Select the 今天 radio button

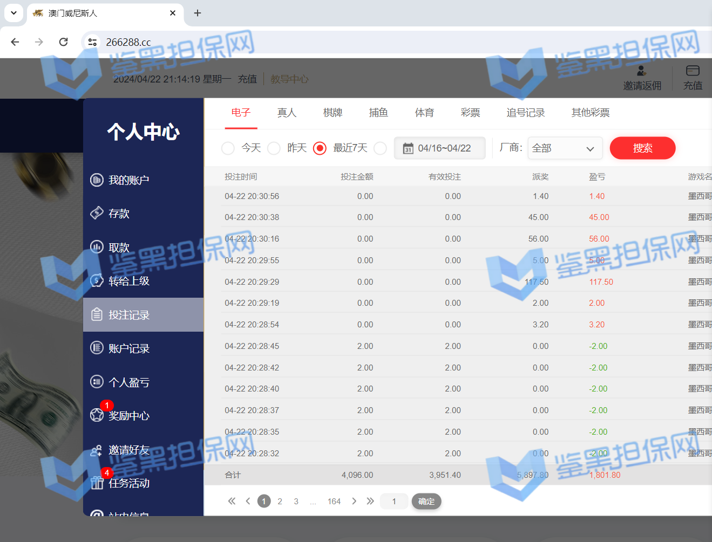pos(228,148)
